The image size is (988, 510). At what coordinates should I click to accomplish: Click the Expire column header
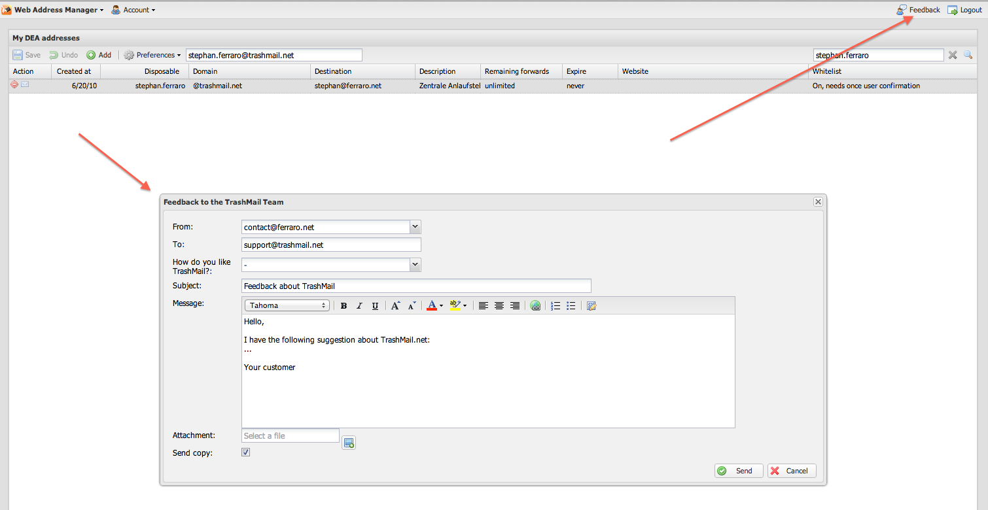(x=590, y=71)
